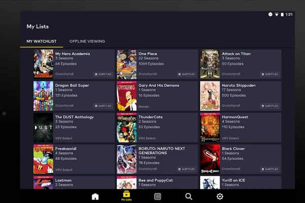Open the Settings gear icon

[x=220, y=196]
